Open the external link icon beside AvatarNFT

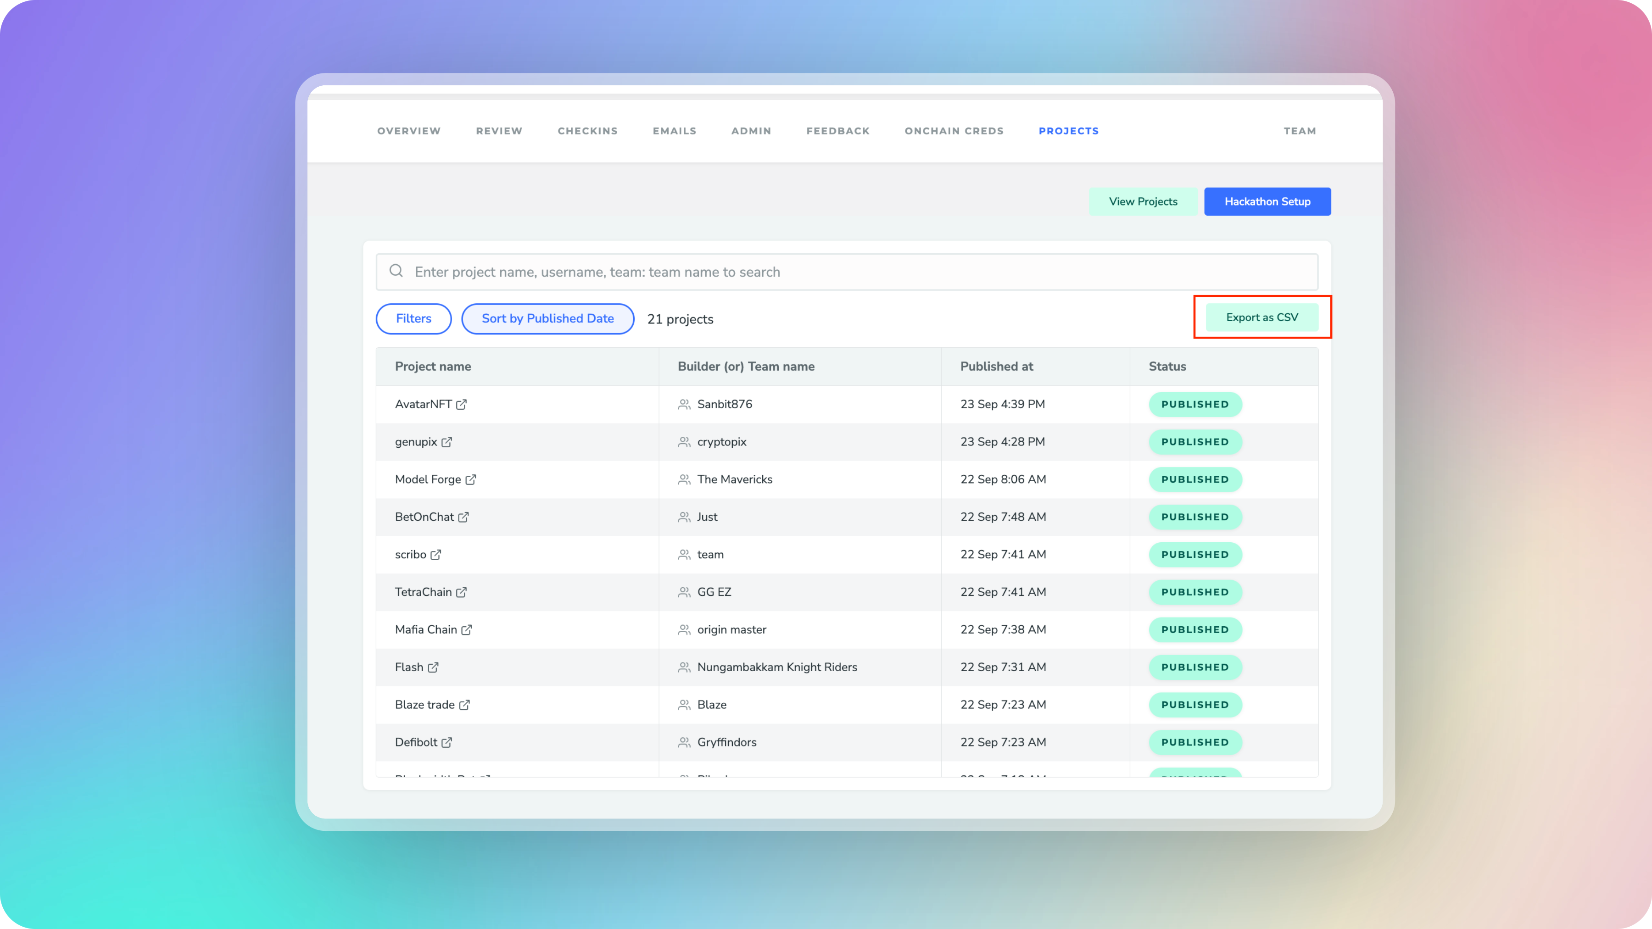click(x=461, y=405)
